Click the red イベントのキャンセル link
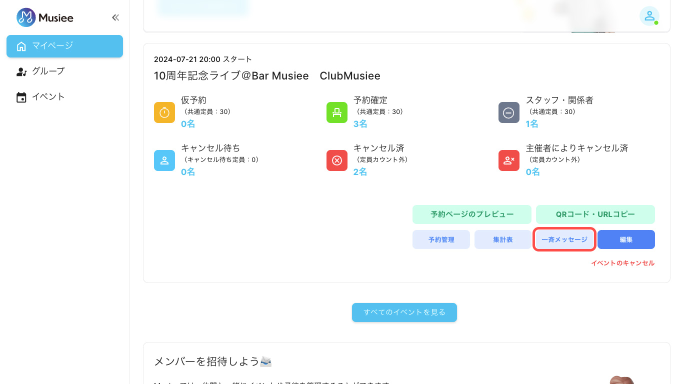The height and width of the screenshot is (384, 683). click(x=623, y=263)
